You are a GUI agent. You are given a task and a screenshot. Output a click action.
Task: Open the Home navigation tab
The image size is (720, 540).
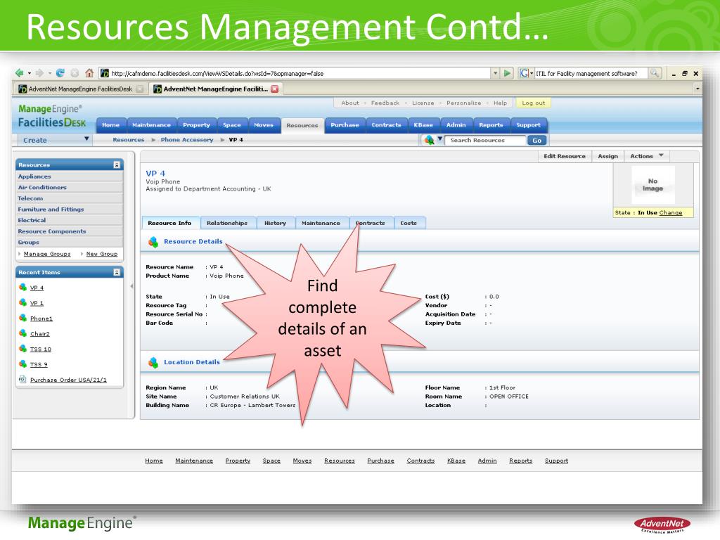click(110, 125)
